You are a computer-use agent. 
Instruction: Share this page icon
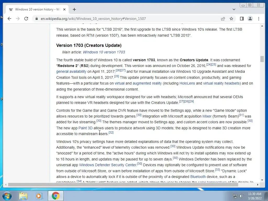(x=223, y=19)
